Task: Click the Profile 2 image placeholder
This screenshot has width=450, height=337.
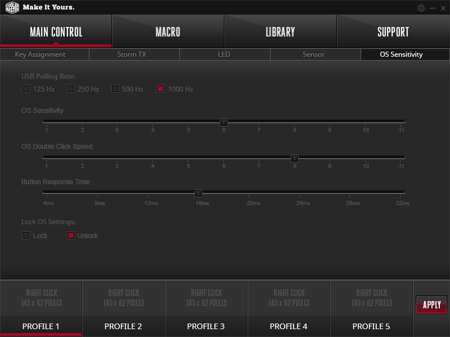Action: [x=124, y=298]
